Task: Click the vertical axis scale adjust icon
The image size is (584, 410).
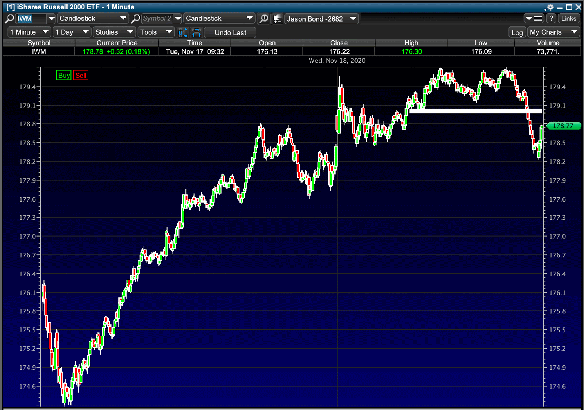Action: pyautogui.click(x=183, y=32)
